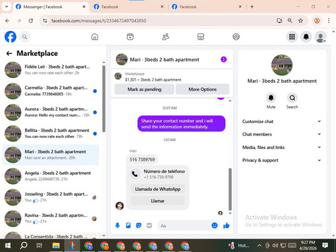
Task: Open the emoji picker smiley
Action: [214, 225]
